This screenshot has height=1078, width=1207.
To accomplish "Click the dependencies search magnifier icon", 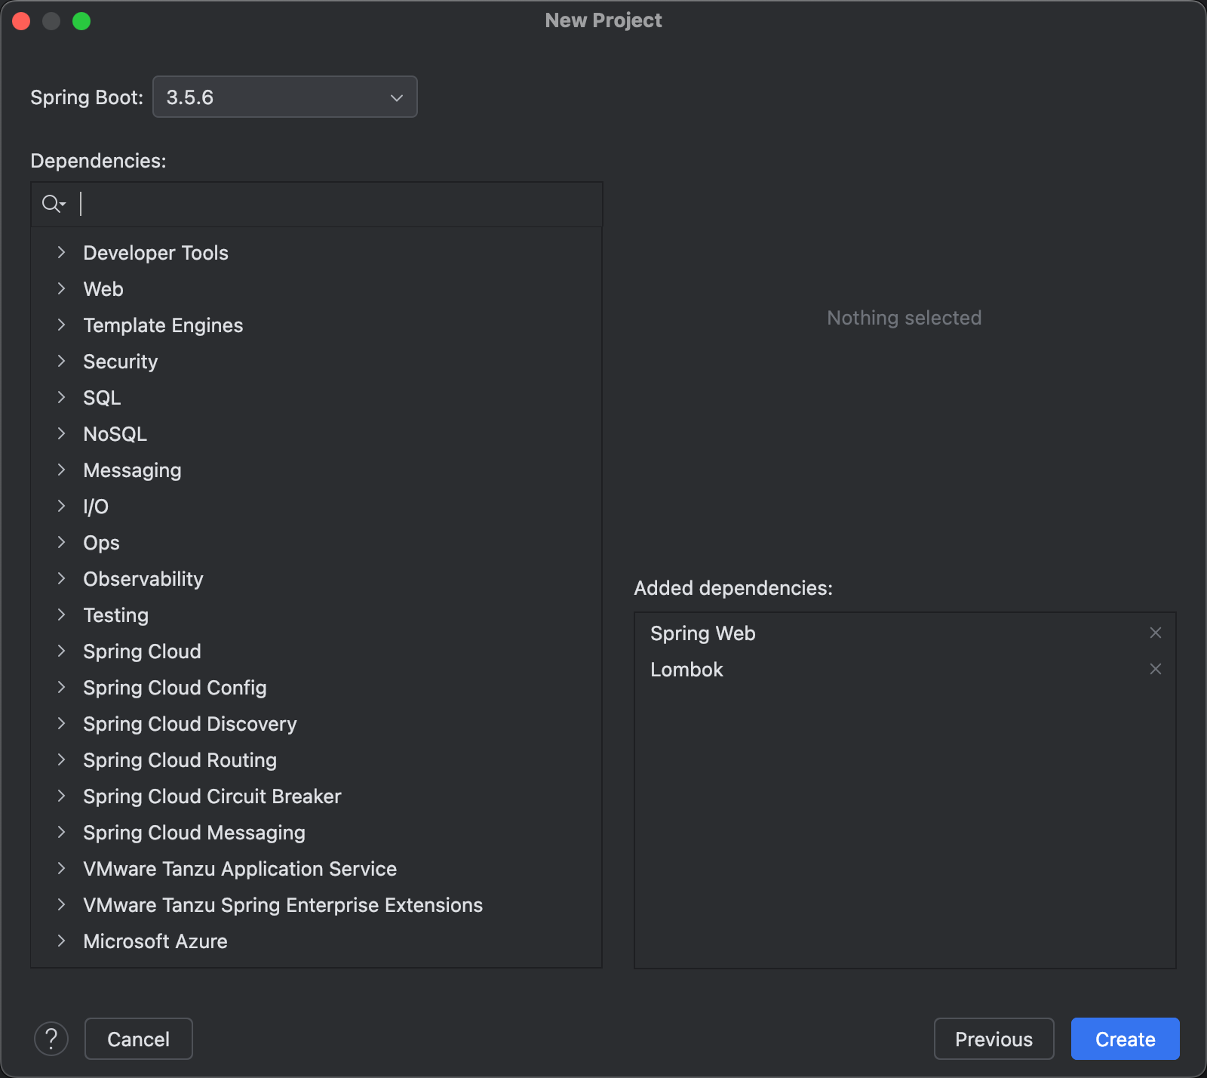I will 54,204.
